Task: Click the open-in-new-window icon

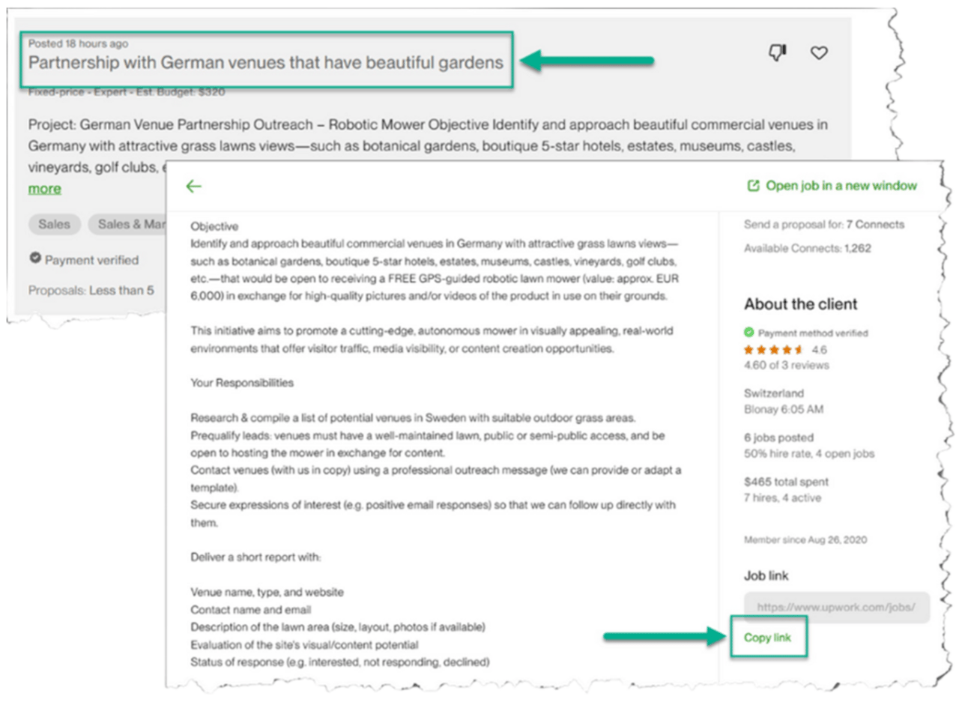Action: [753, 186]
